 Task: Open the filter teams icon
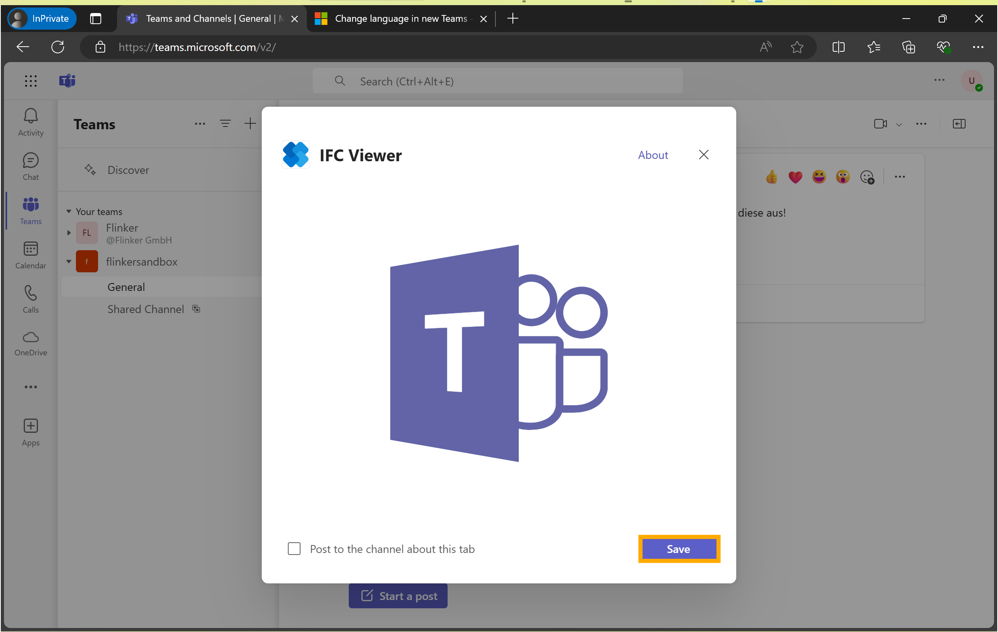pos(225,123)
